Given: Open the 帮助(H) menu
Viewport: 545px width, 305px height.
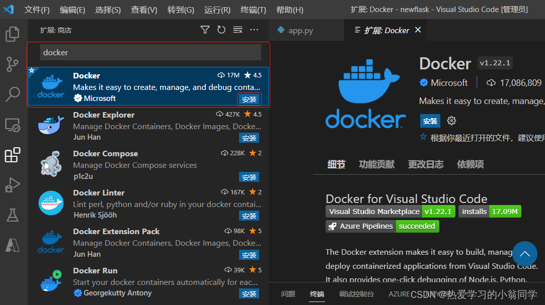Looking at the screenshot, I should click(x=290, y=10).
